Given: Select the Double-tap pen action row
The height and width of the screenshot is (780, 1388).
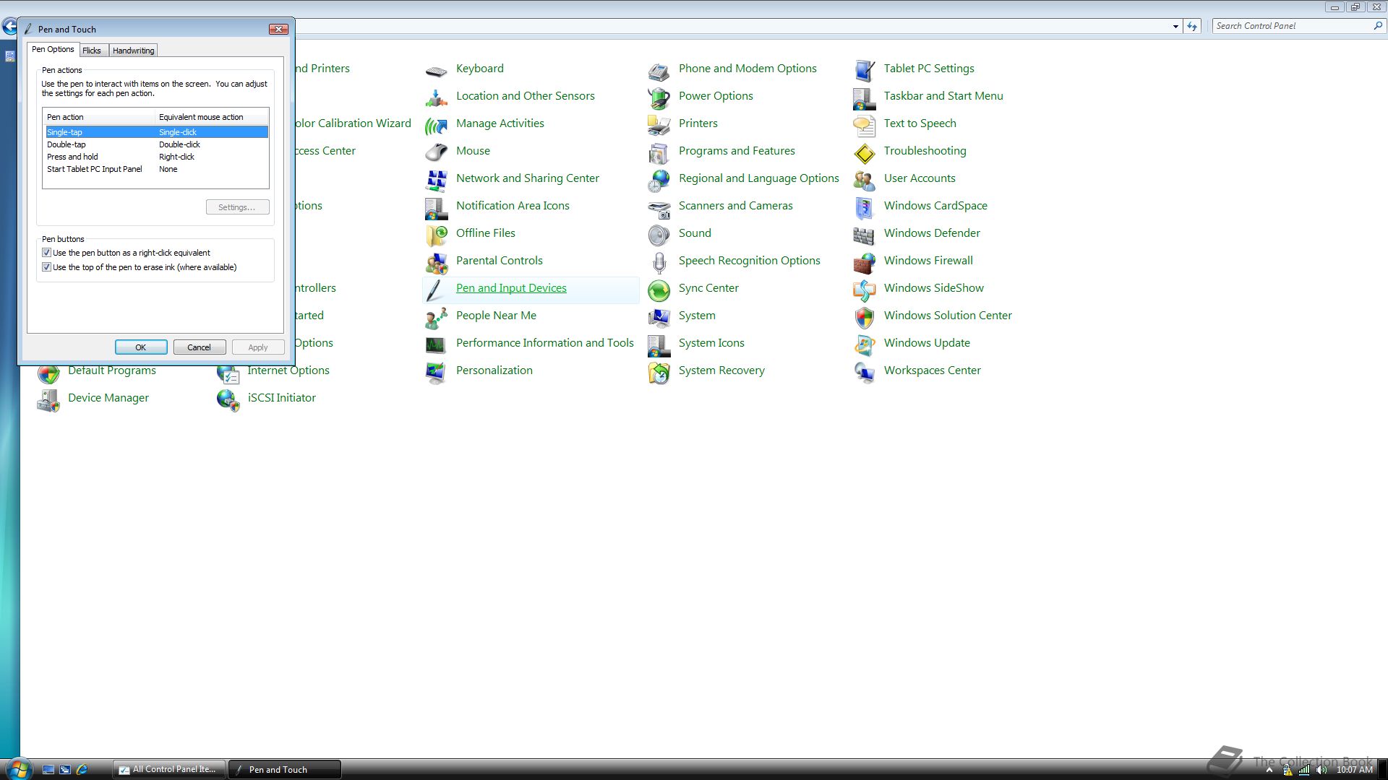Looking at the screenshot, I should (x=157, y=144).
